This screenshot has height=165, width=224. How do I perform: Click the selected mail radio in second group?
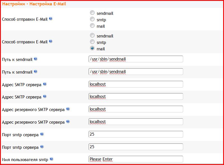[x=92, y=48]
